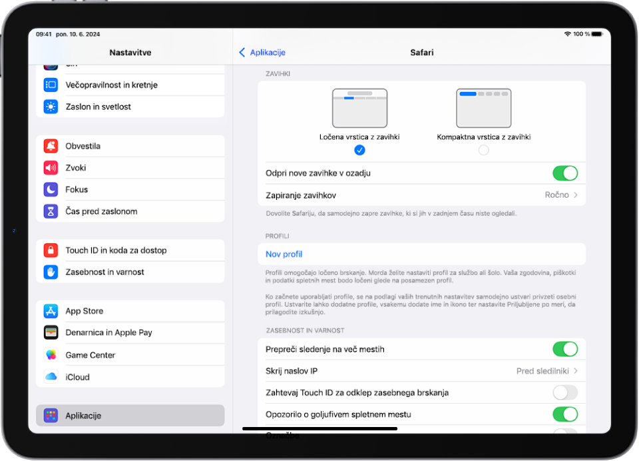Tap the Zapiranje zavihkov label
Viewport: 639px width, 461px height.
click(301, 195)
